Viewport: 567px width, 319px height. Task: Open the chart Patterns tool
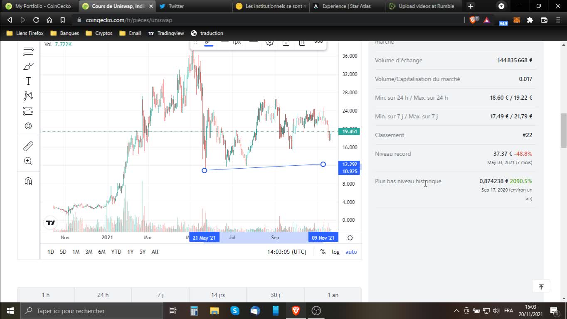click(28, 96)
